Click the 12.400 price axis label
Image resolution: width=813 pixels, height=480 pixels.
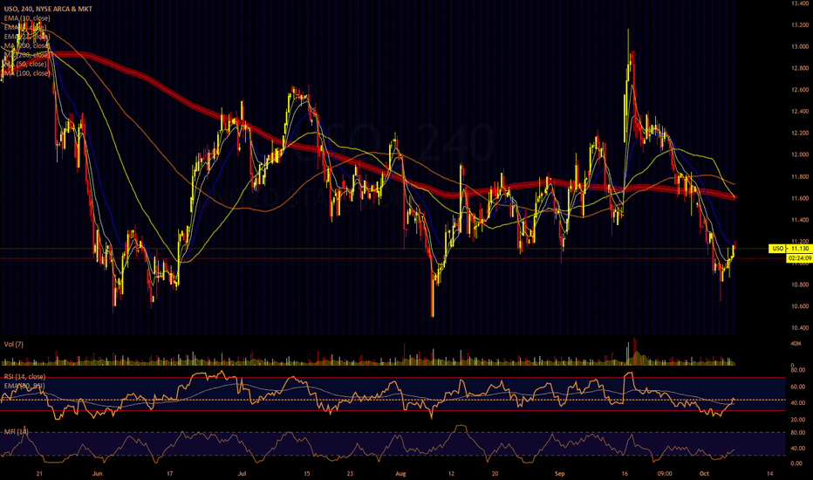800,112
